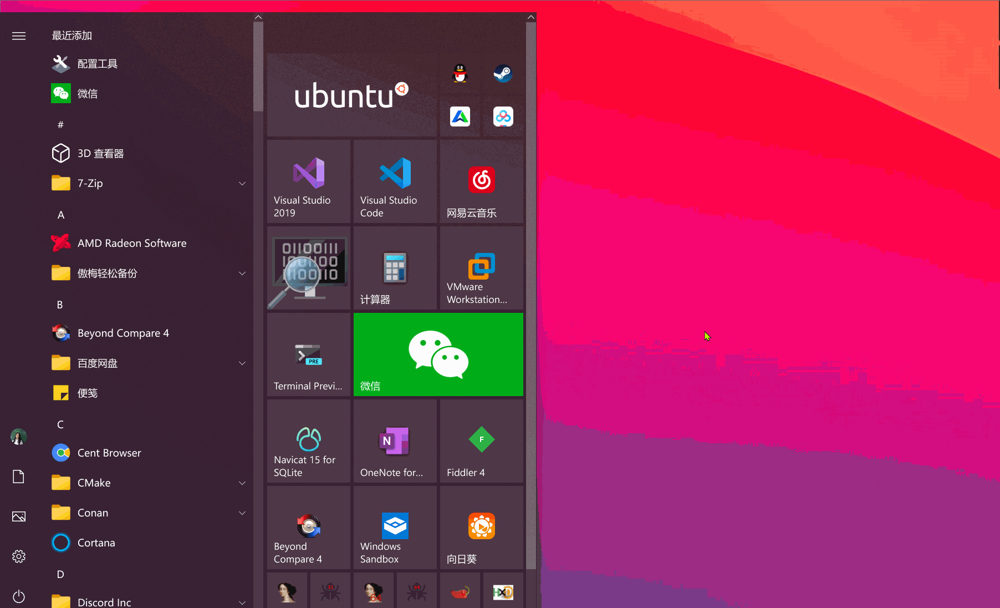Open 便笺 sticky notes entry
Screen dimensions: 1000x608
(x=151, y=393)
